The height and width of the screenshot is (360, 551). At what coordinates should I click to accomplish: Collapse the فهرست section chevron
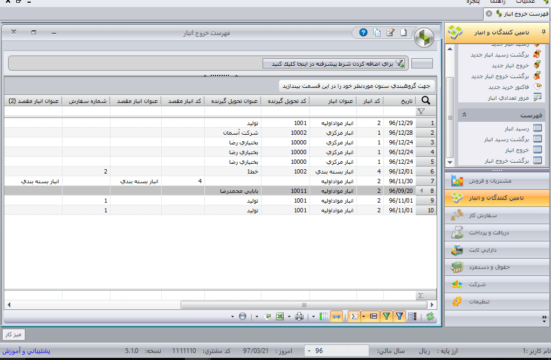(x=464, y=115)
